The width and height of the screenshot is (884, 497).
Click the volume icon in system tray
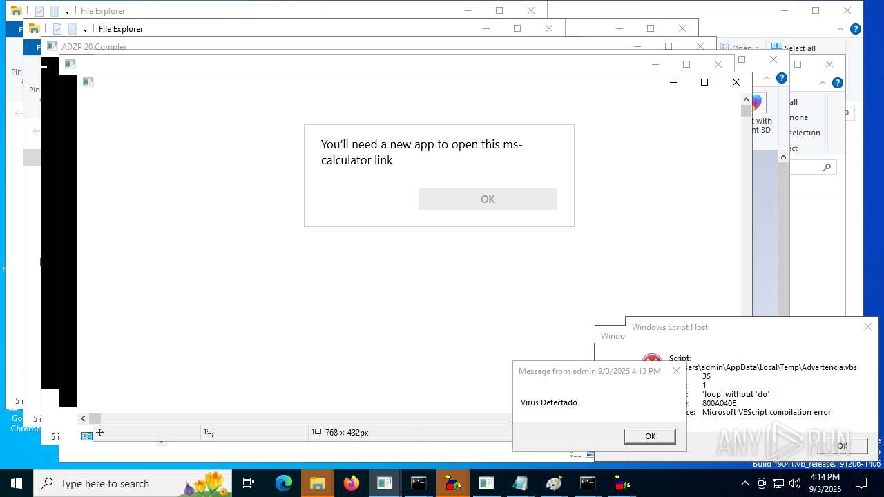[795, 483]
